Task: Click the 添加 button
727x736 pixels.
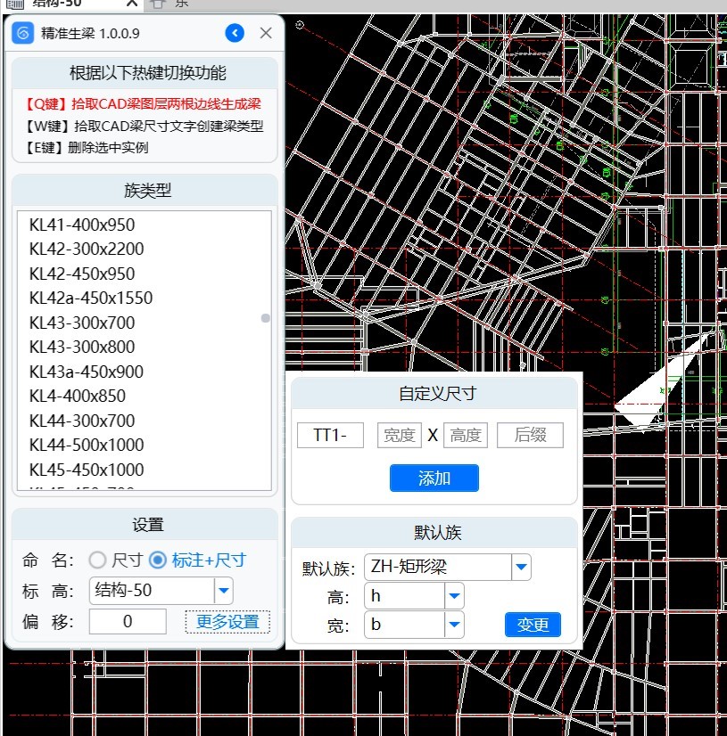Action: pyautogui.click(x=434, y=478)
